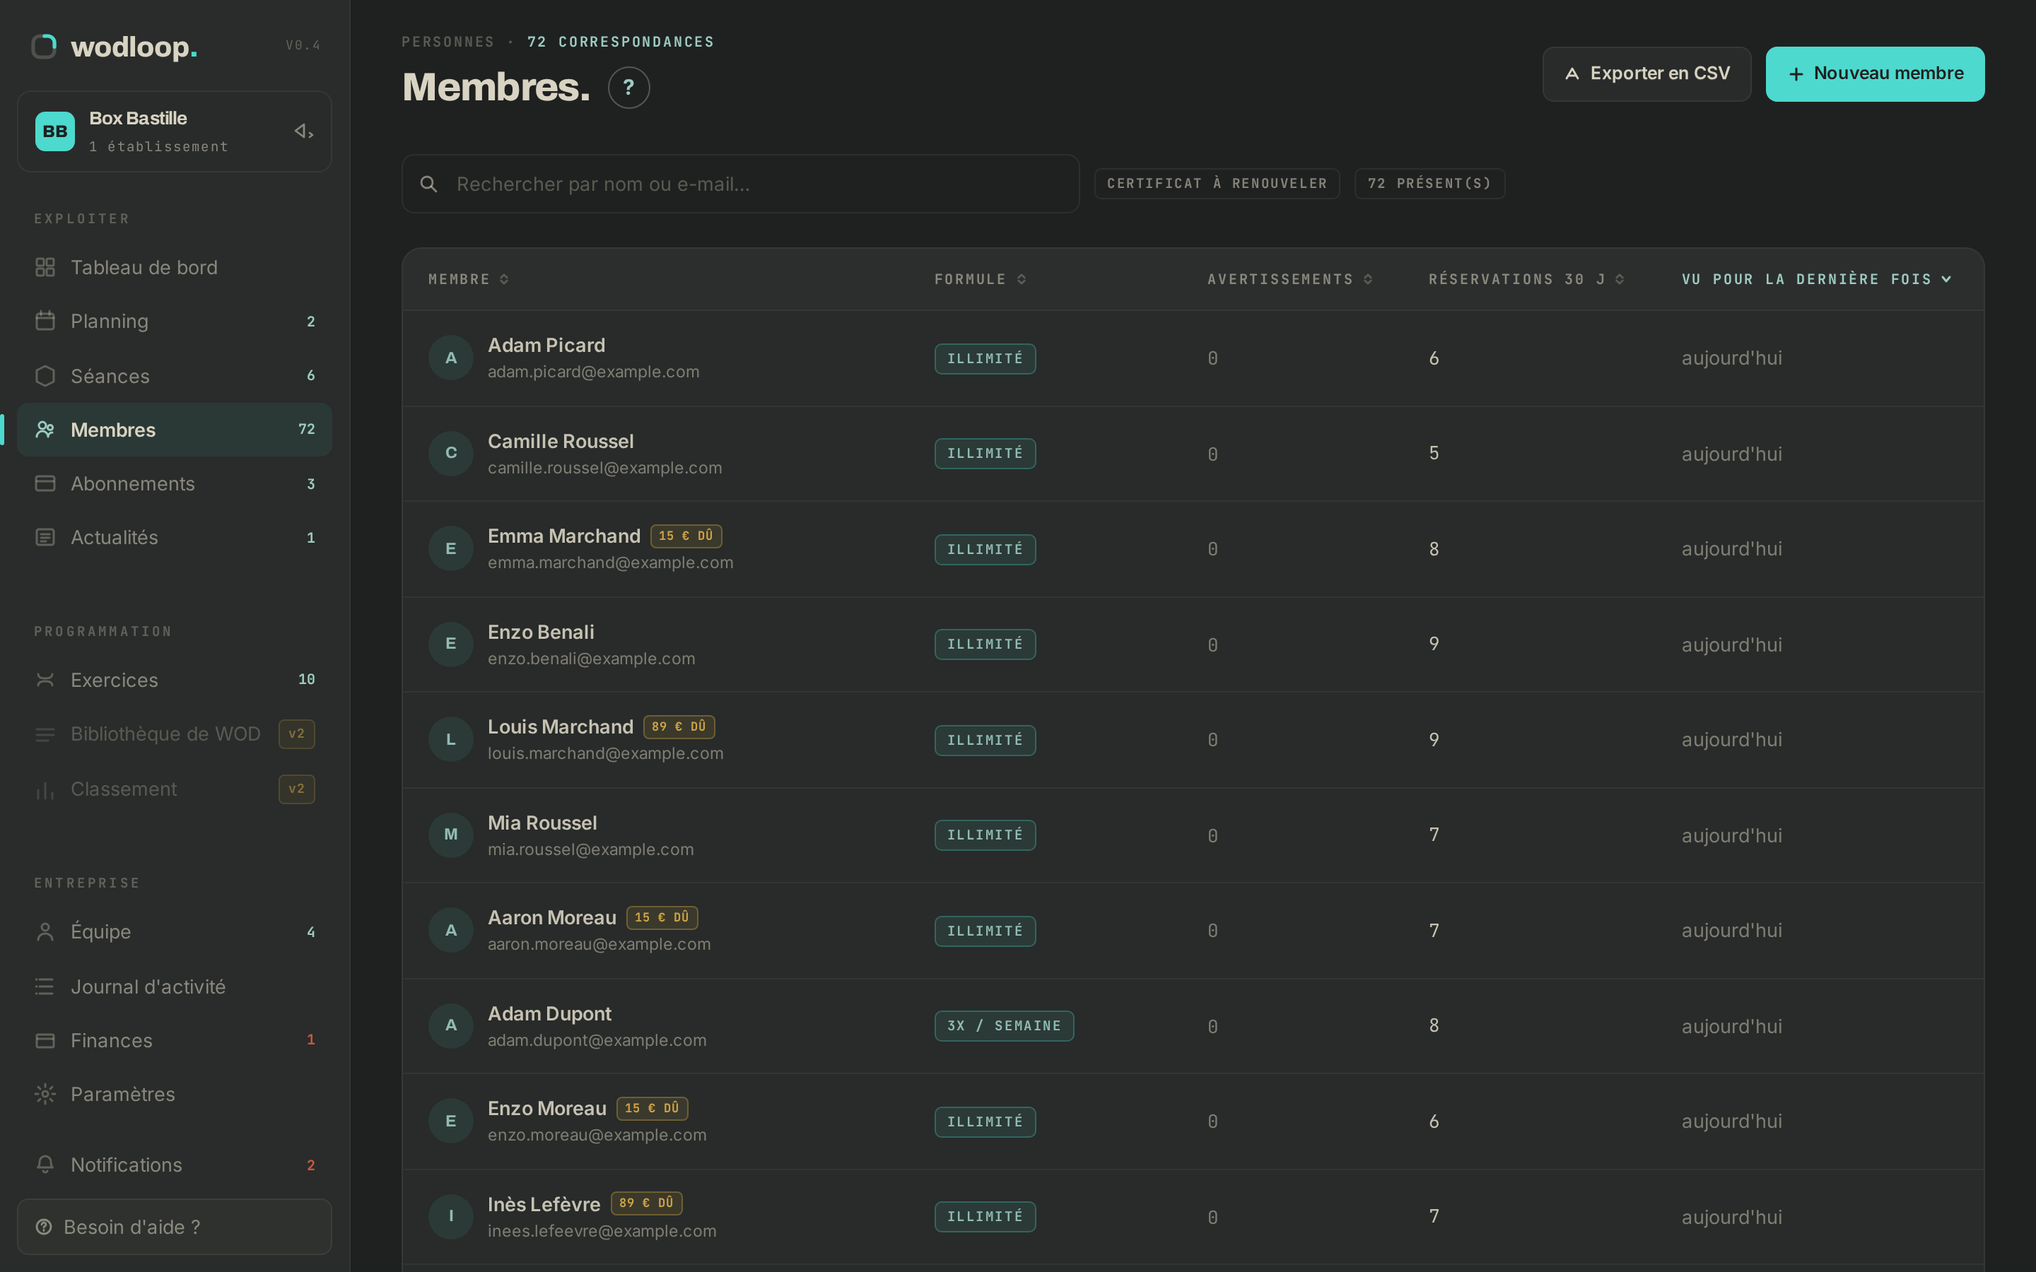Click the Membres people icon
This screenshot has width=2036, height=1272.
pyautogui.click(x=45, y=430)
